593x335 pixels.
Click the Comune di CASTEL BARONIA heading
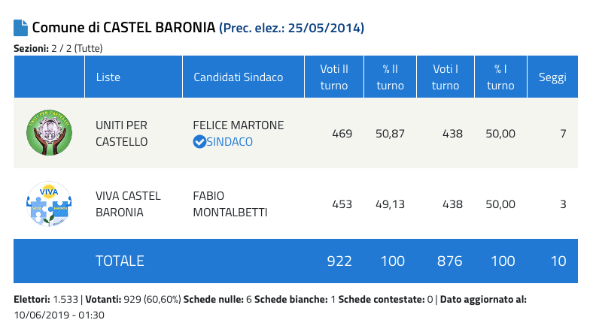tap(123, 29)
